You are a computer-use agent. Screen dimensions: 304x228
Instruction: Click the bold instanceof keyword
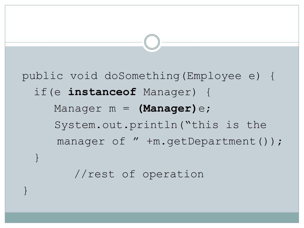pos(102,92)
